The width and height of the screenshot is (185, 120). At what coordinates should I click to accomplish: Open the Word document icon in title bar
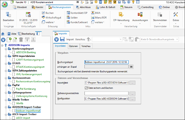tap(101, 2)
